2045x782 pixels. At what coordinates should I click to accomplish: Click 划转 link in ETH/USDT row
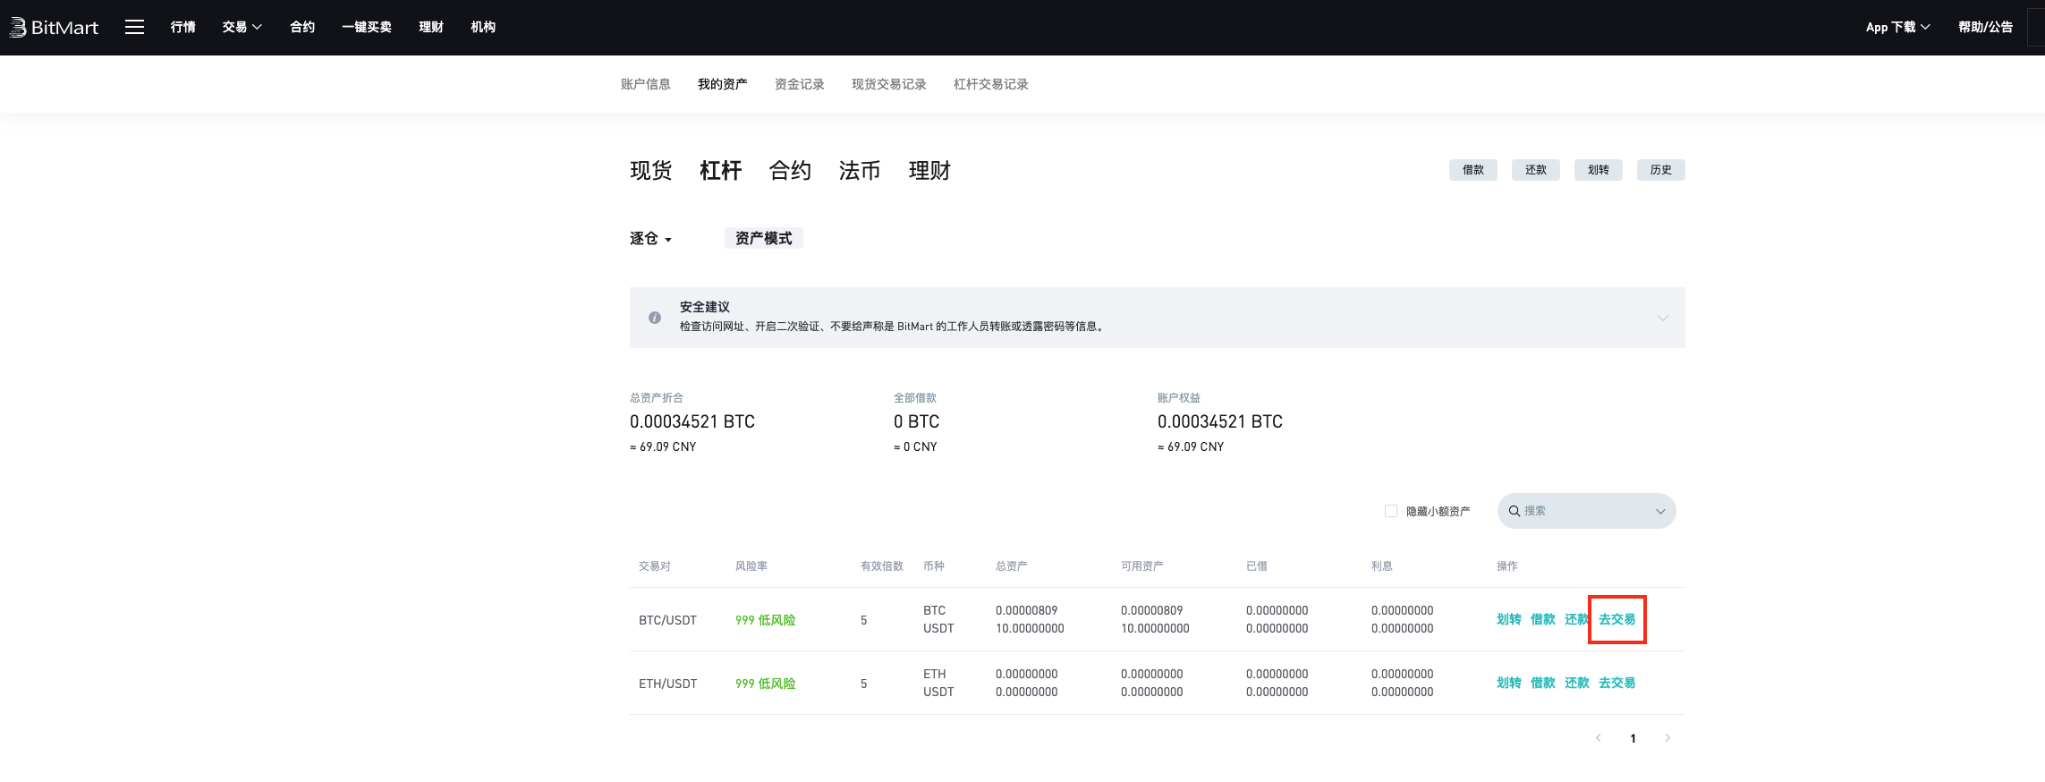click(1508, 683)
